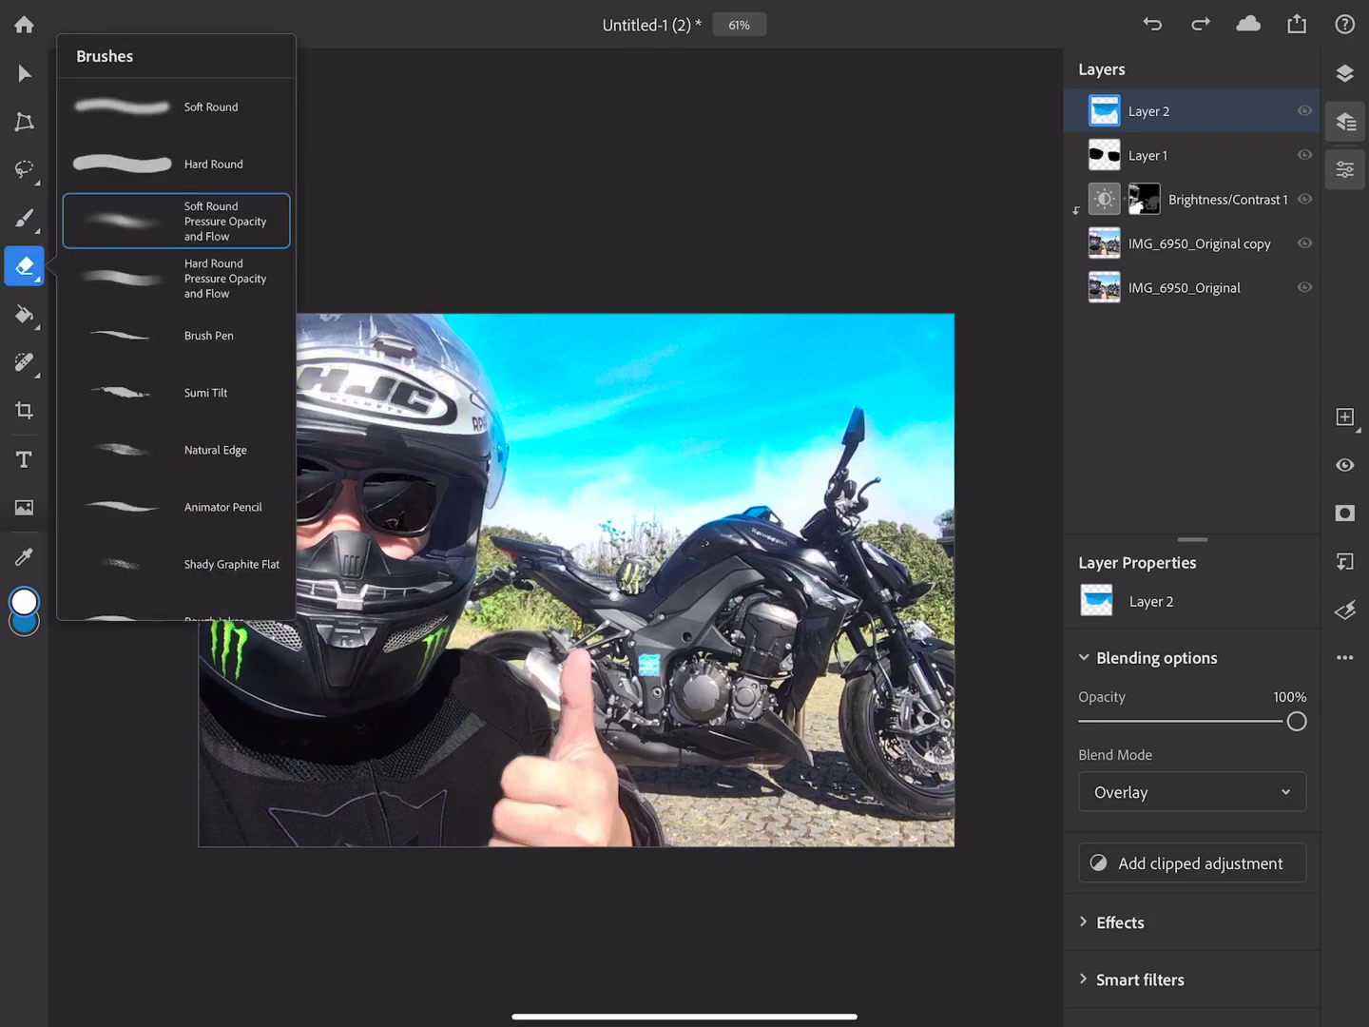Select the Move tool

(x=24, y=74)
